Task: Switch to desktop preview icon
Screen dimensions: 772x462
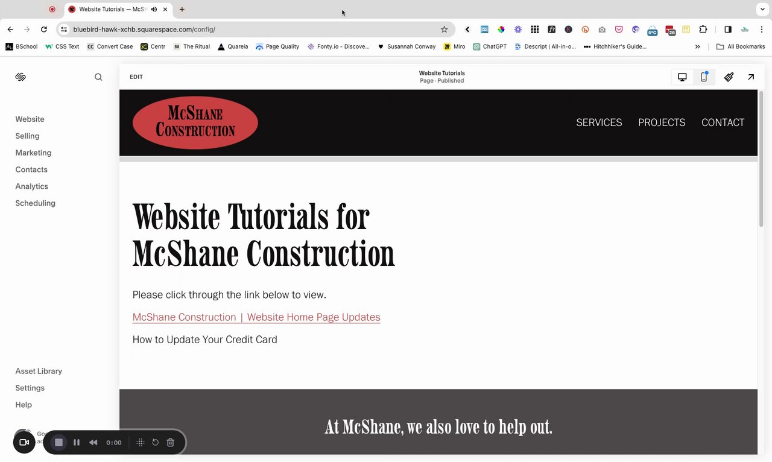Action: pos(682,77)
